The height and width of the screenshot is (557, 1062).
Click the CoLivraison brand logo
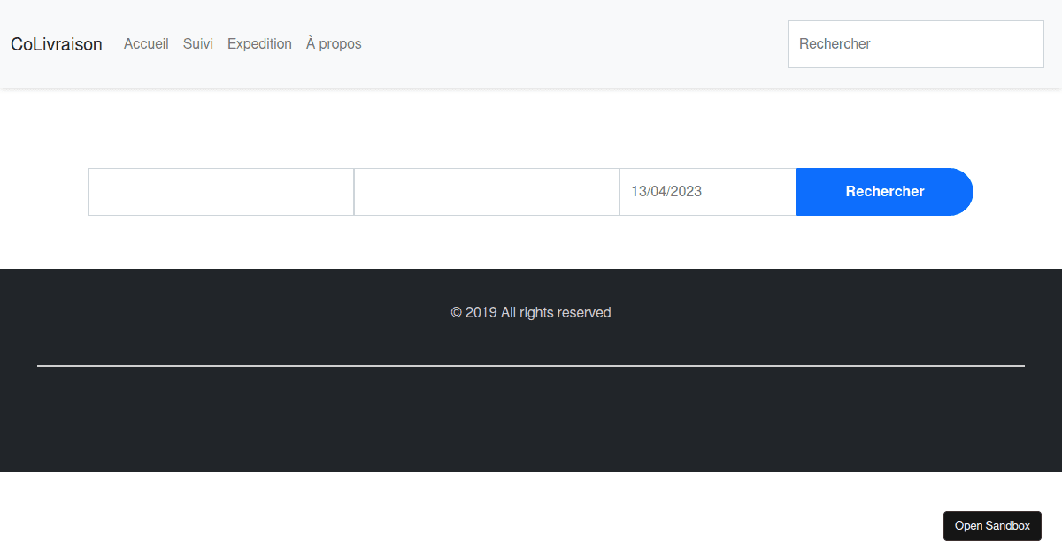click(x=57, y=44)
